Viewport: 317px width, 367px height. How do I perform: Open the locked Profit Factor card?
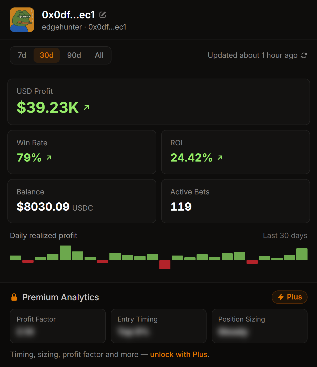(58, 326)
